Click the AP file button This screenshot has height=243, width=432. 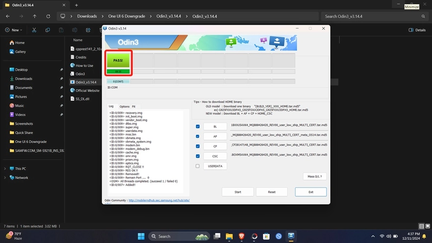(215, 136)
